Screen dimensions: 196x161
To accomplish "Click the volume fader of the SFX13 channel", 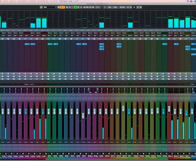I will tap(123, 108).
